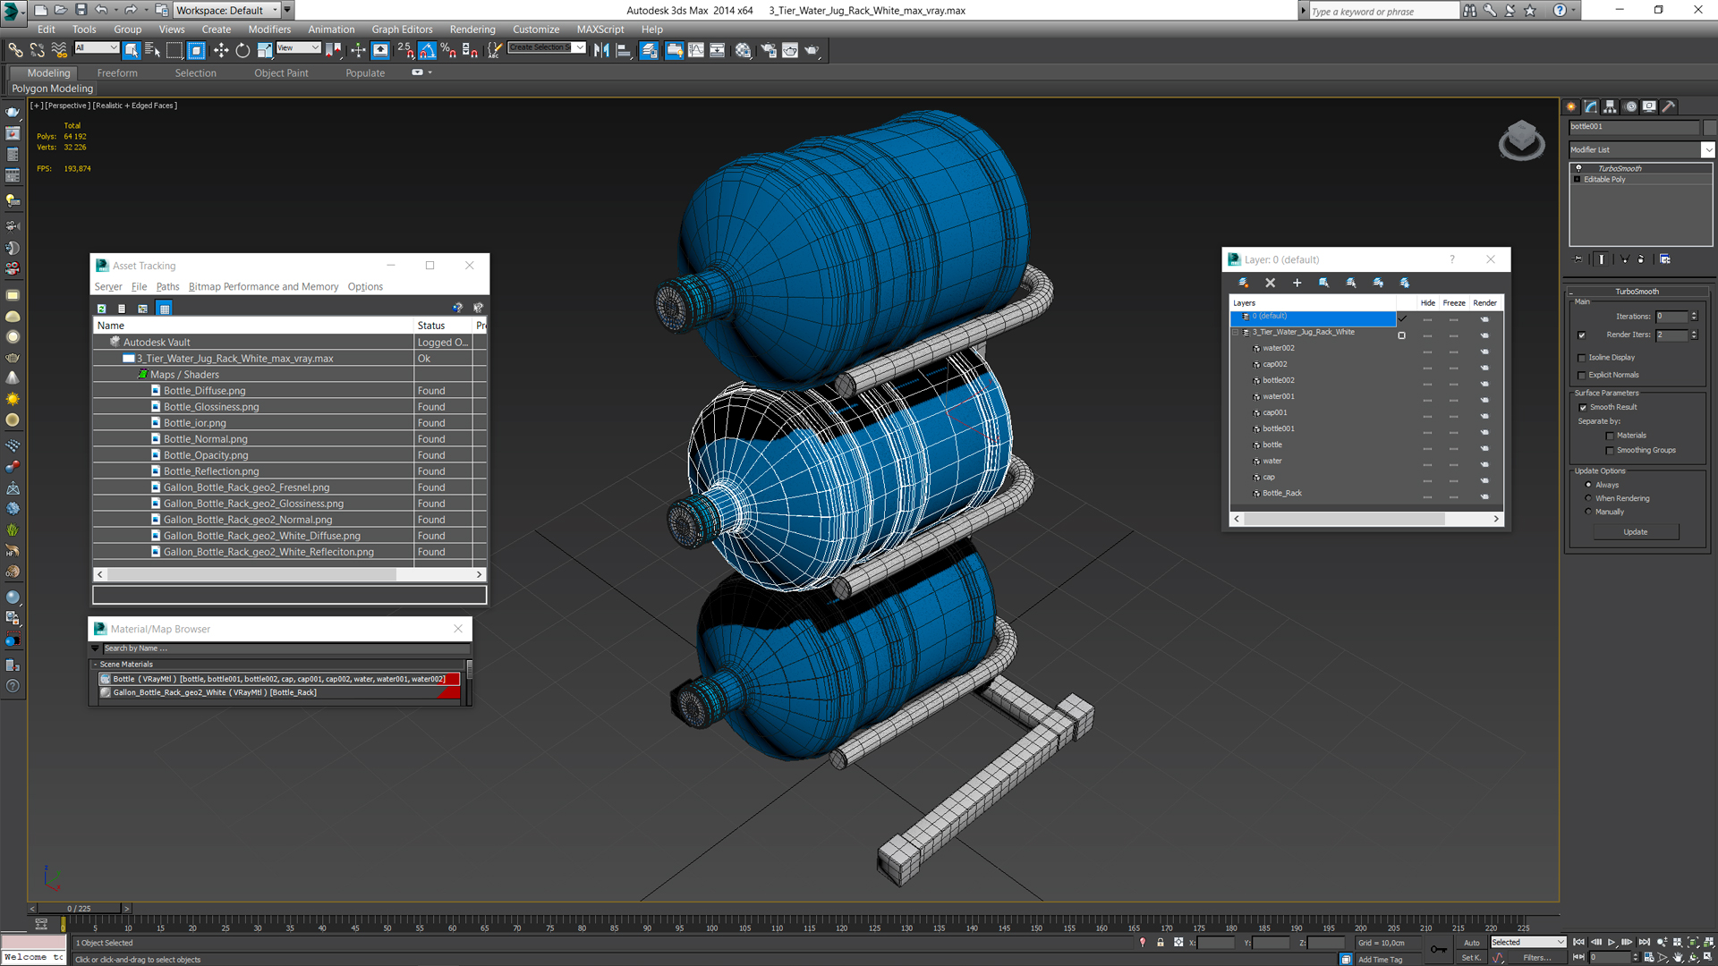Enable the Explicit Normals checkbox
Screen dimensions: 1718x966
click(1581, 375)
